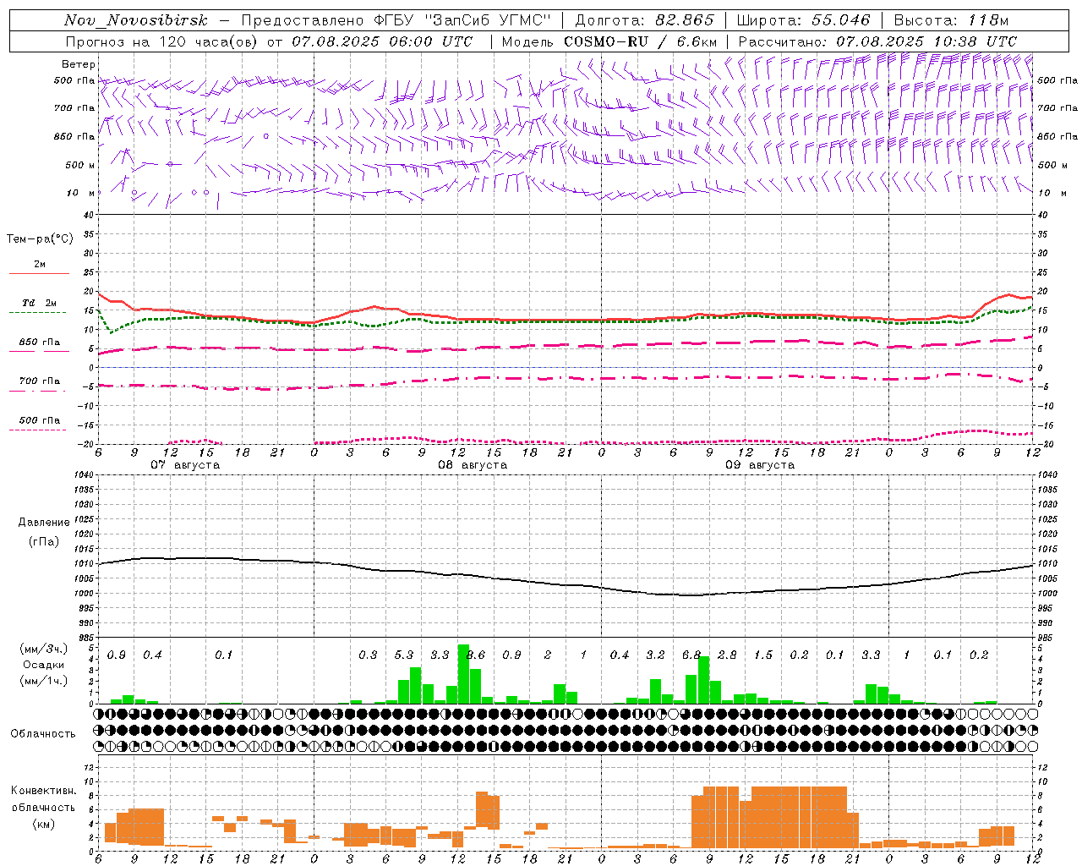This screenshot has width=1082, height=866.
Task: Click the "10 м" label left of wind panel
Action: [81, 193]
